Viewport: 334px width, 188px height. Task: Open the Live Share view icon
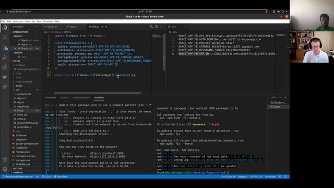pos(5,87)
